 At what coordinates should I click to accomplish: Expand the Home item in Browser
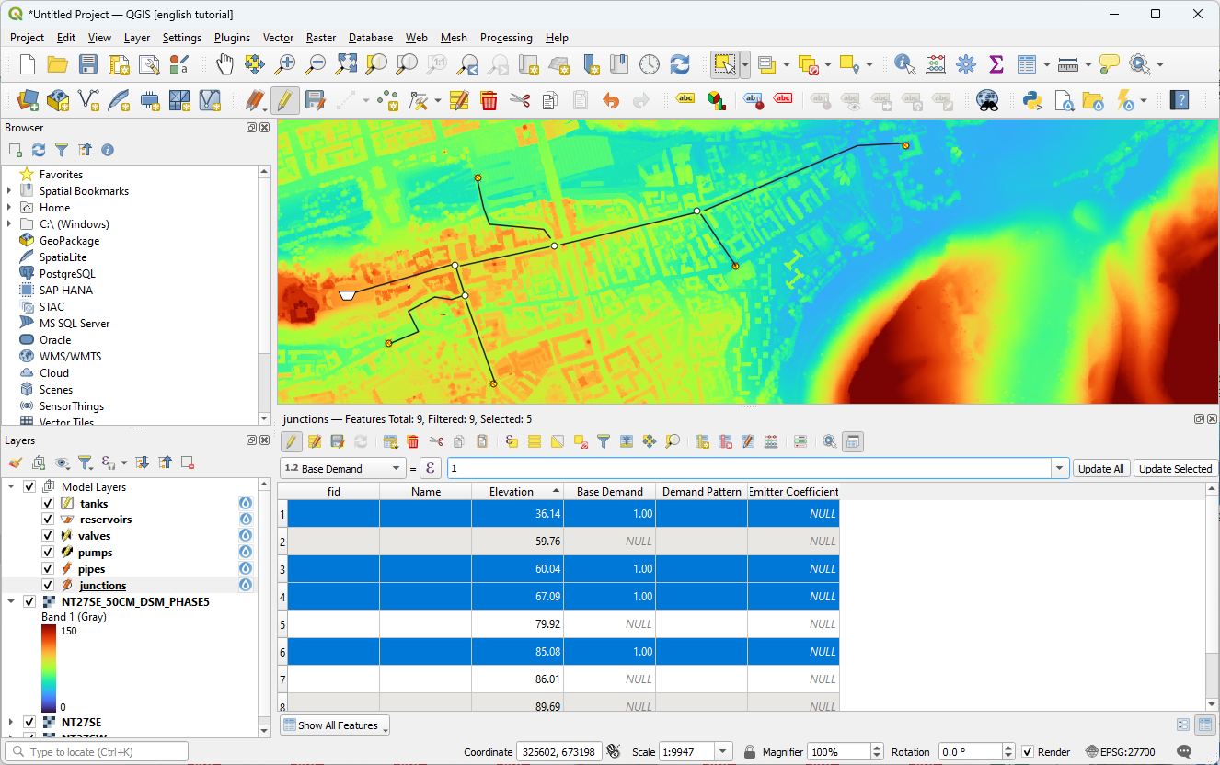9,208
